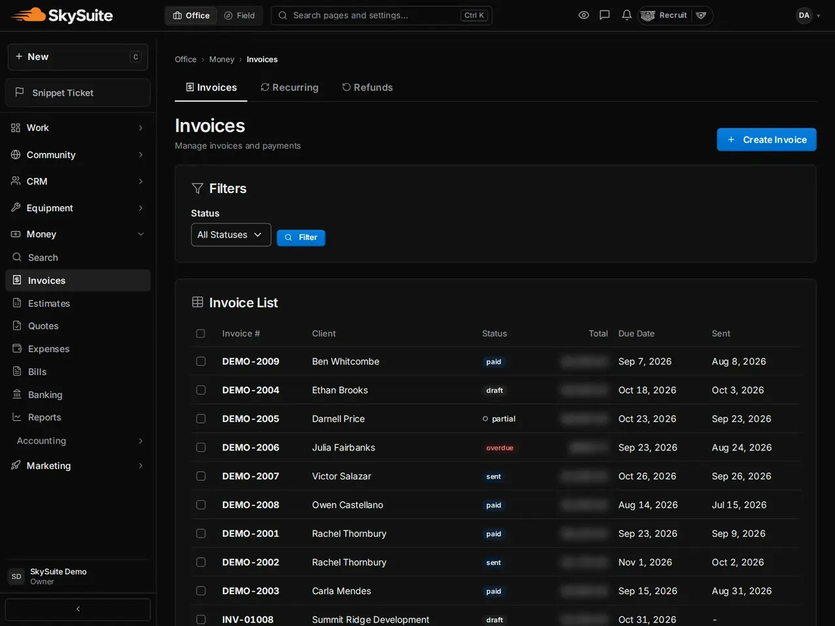Image resolution: width=835 pixels, height=626 pixels.
Task: Collapse the sidebar with bottom chevron
Action: [x=78, y=609]
